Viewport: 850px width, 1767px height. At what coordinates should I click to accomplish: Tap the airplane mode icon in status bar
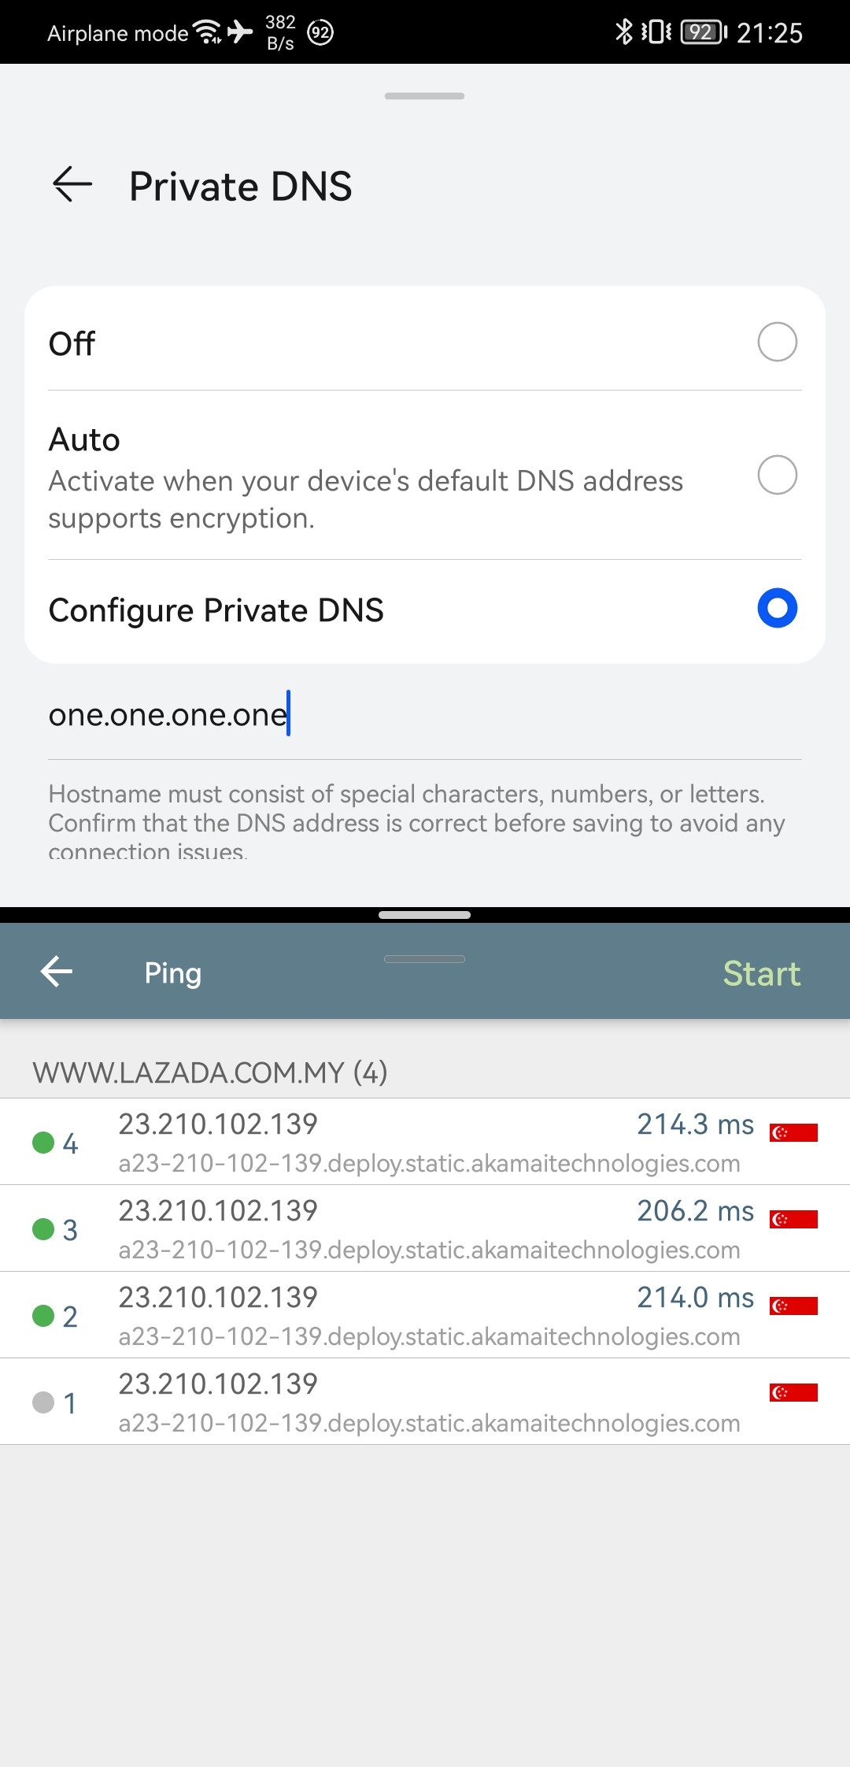pos(240,31)
